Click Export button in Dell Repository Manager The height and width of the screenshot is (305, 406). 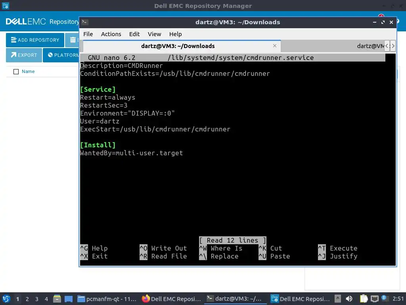pos(24,55)
